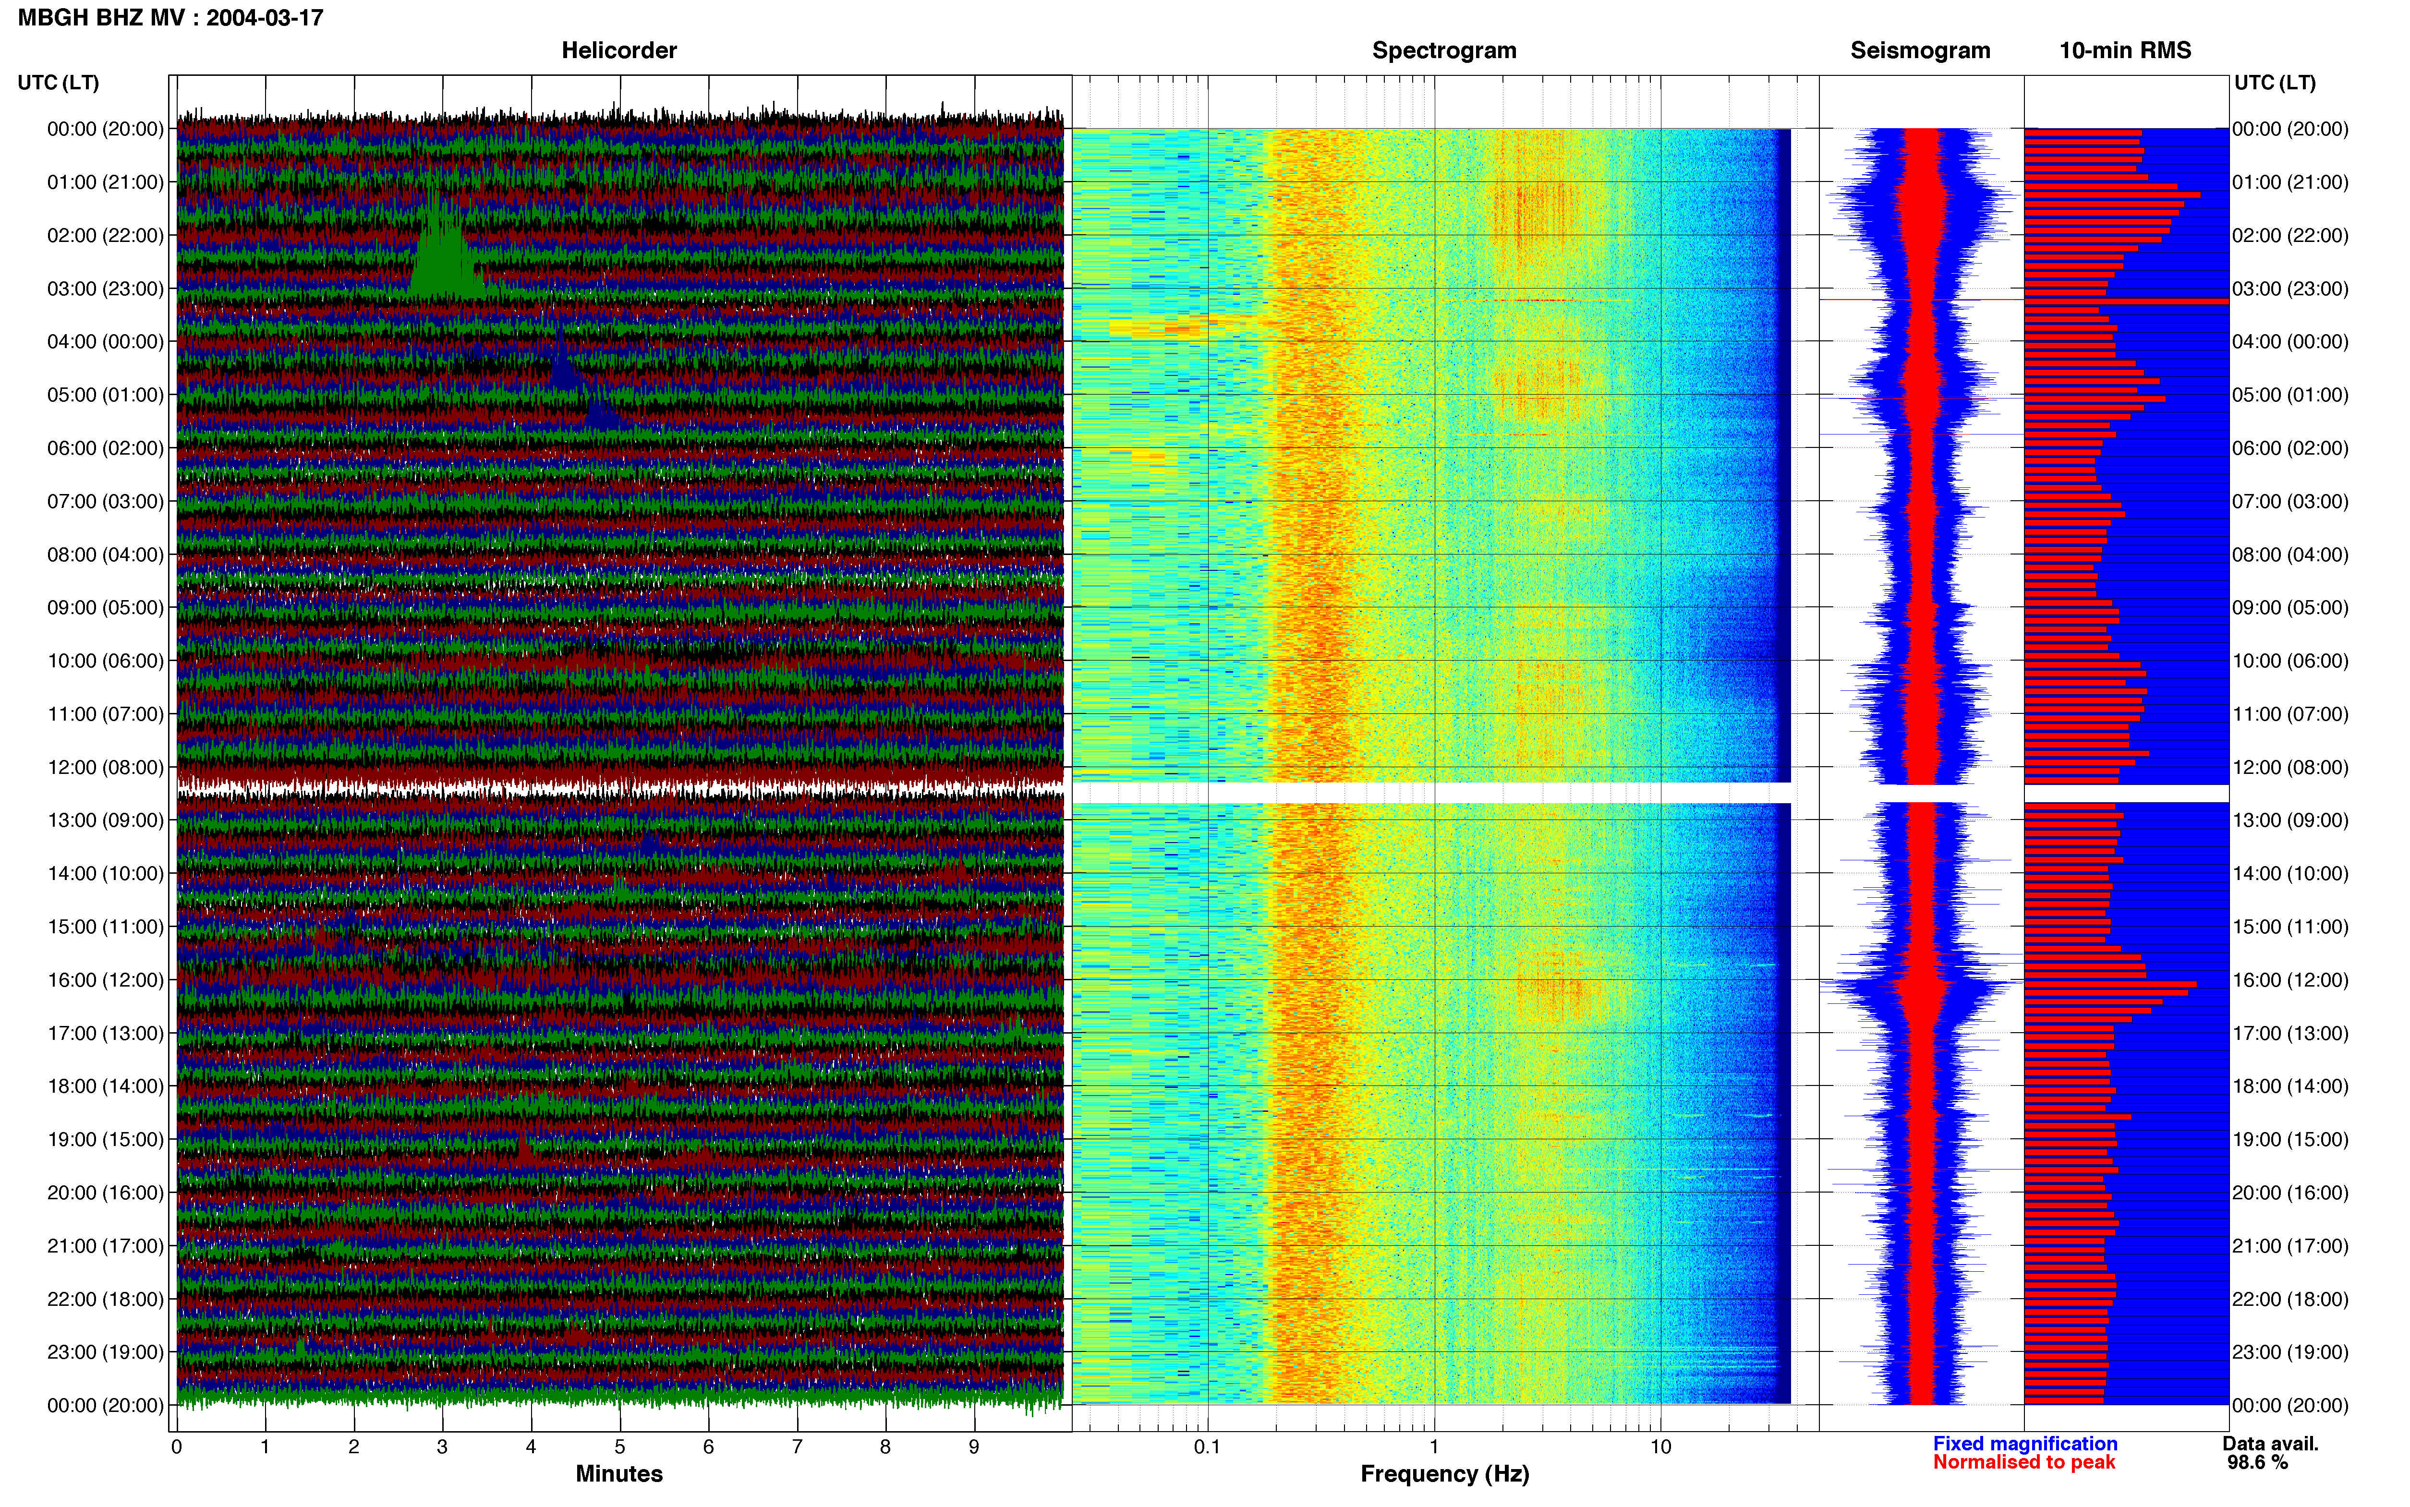Click left time label 01:00 (21:00)

[105, 182]
